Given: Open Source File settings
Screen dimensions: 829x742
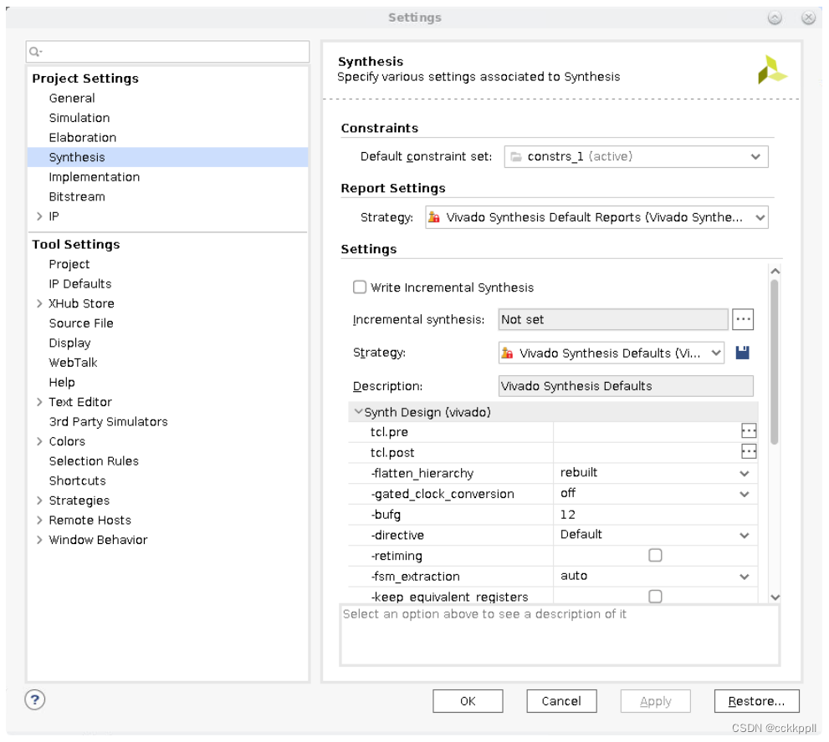Looking at the screenshot, I should [81, 323].
